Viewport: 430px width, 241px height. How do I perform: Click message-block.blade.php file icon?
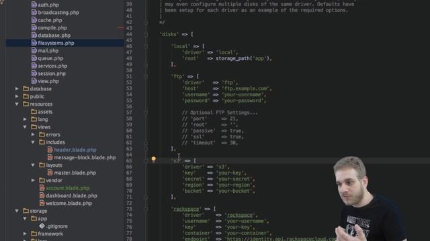tap(50, 157)
